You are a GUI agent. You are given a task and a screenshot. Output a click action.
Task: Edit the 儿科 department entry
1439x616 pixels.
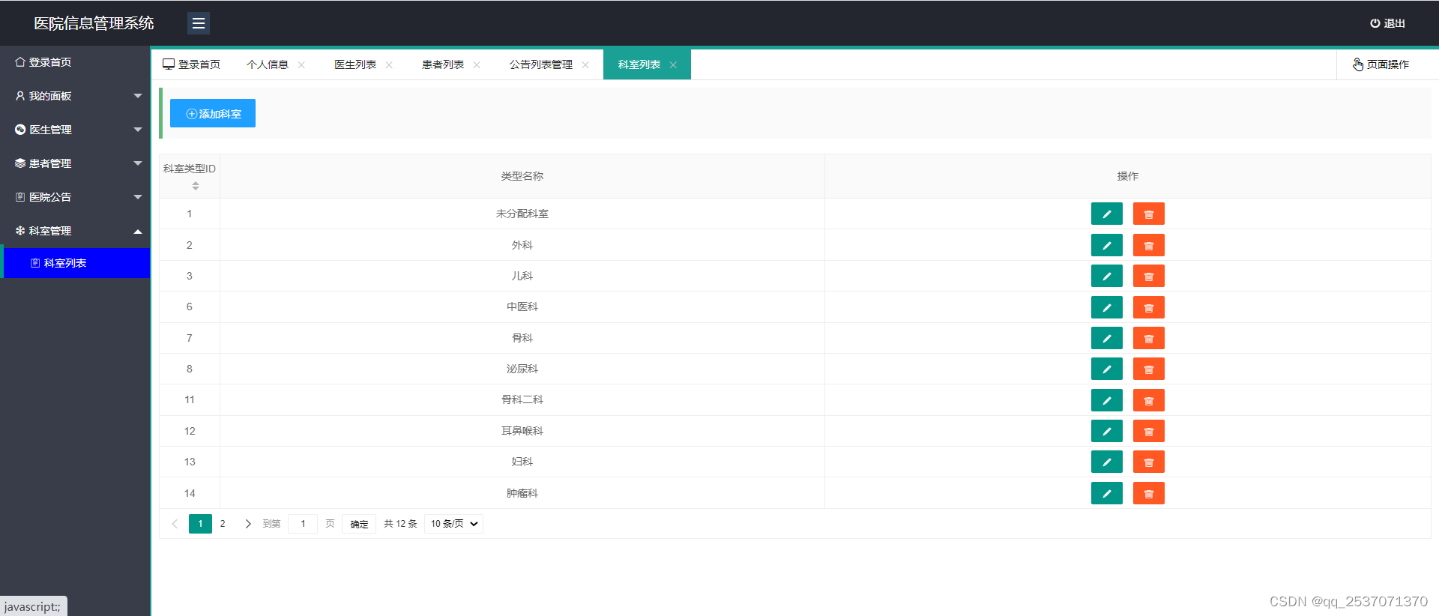[1106, 277]
